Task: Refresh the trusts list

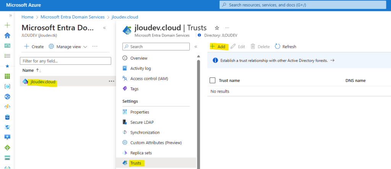Action: click(286, 47)
